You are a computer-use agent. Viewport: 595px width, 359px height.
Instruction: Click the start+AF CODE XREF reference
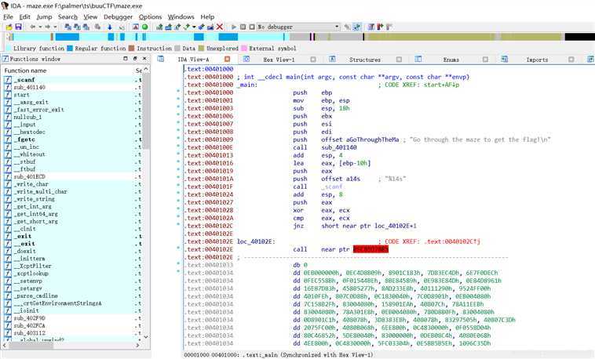coord(441,85)
